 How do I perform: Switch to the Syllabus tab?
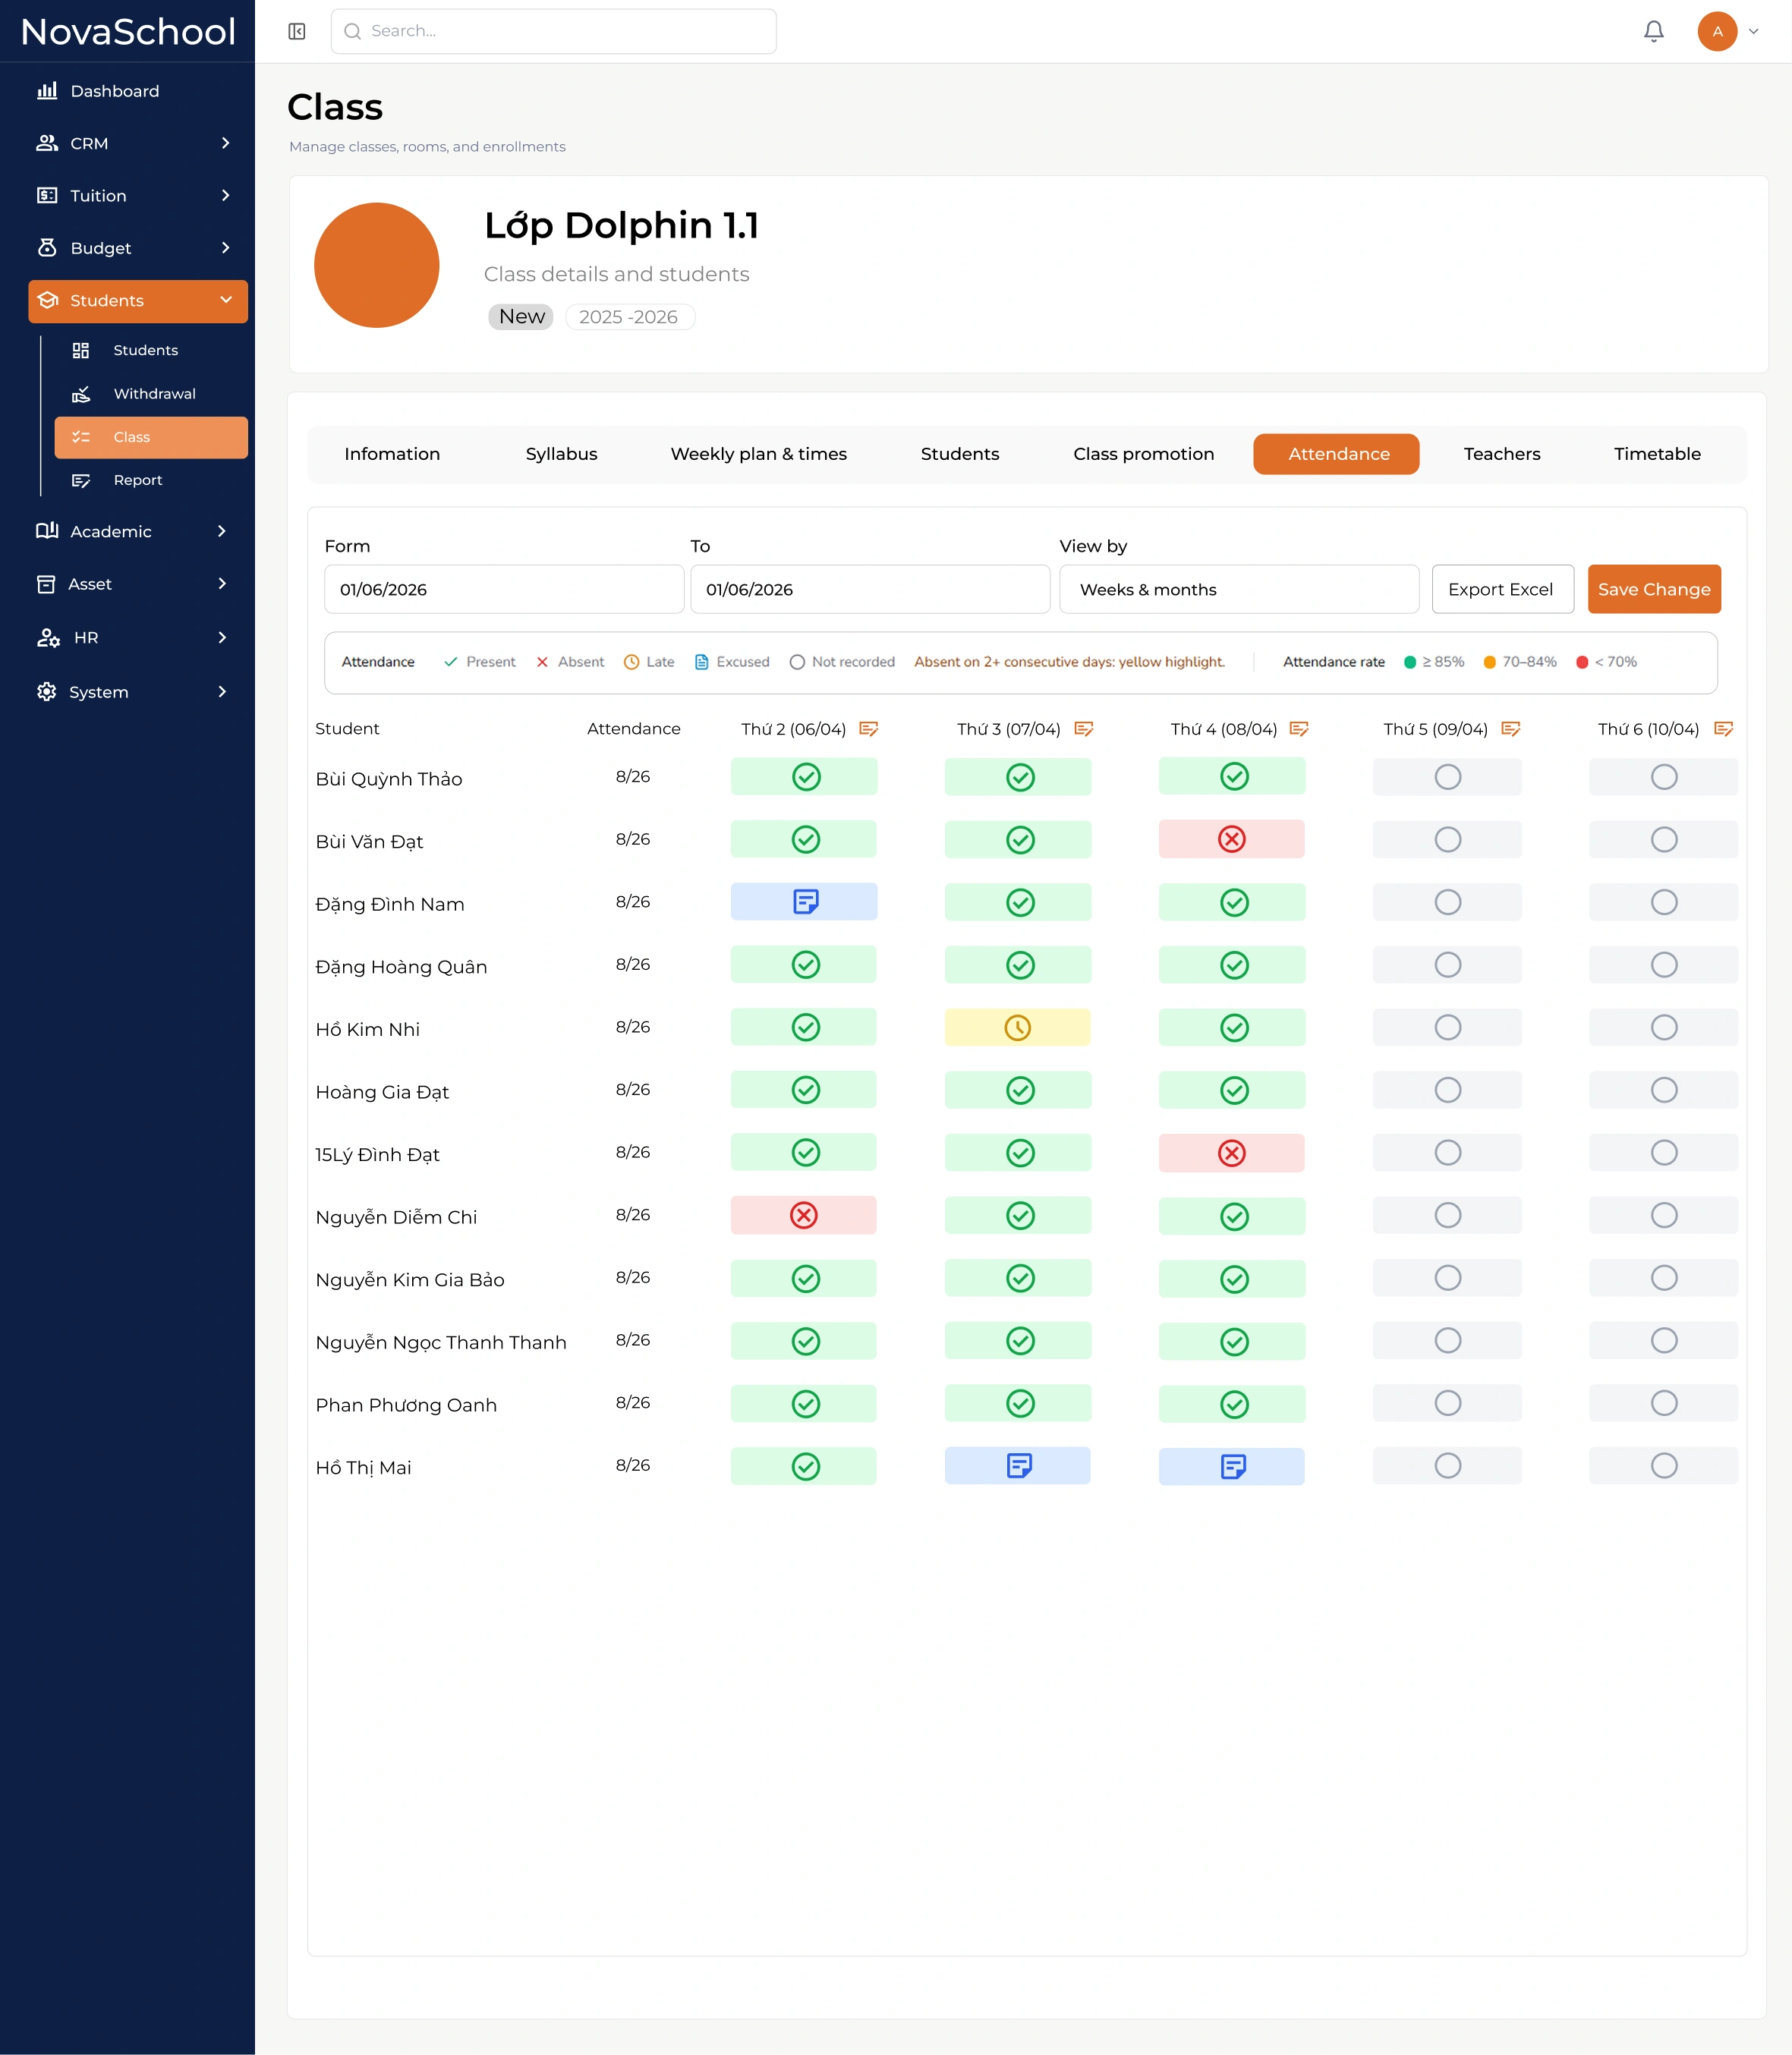click(x=561, y=454)
